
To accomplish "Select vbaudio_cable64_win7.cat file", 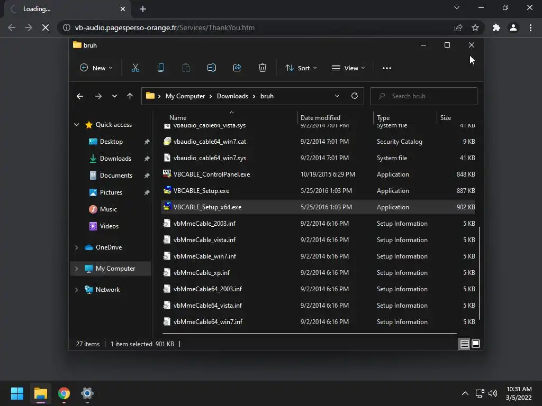I will pyautogui.click(x=318, y=142).
